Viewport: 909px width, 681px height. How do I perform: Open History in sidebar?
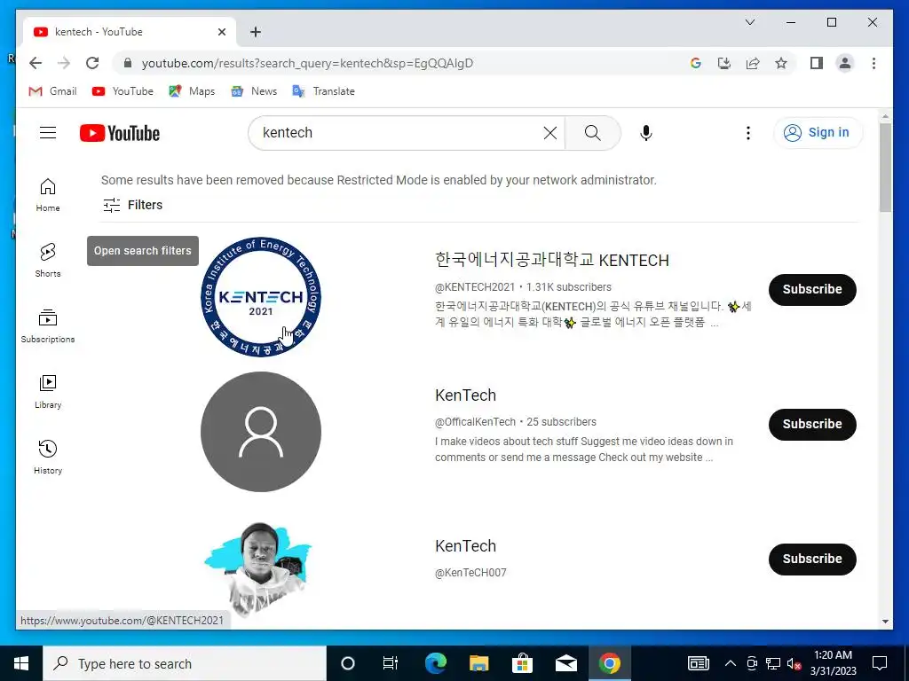pos(48,457)
